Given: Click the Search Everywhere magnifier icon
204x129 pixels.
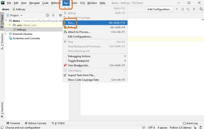Looking at the screenshot, I should coord(201,9).
